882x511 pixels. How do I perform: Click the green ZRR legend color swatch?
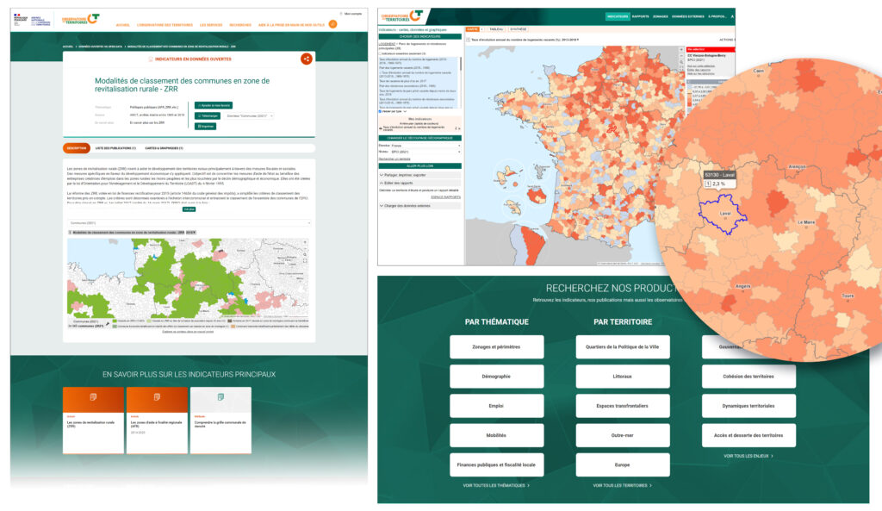coord(115,319)
